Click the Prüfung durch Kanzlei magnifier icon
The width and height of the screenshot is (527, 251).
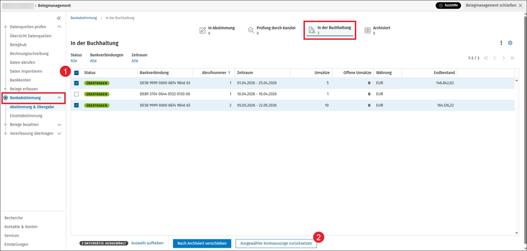tap(251, 30)
